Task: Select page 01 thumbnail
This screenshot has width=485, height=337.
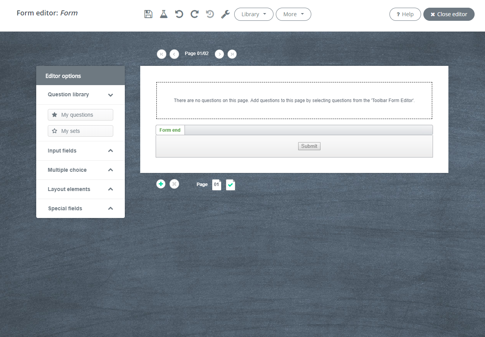Action: point(216,184)
